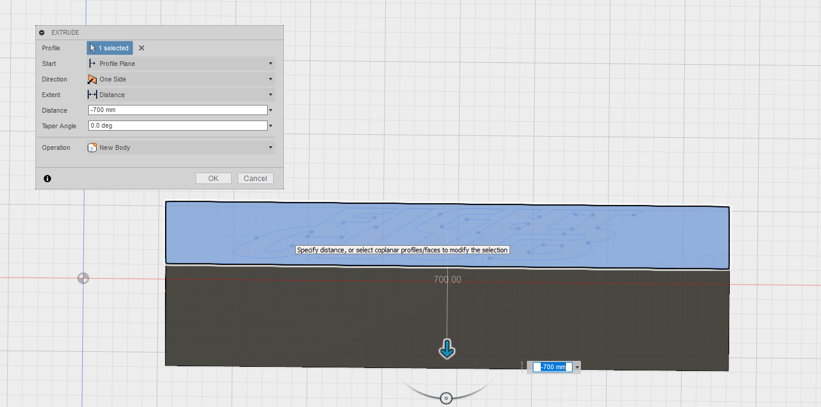Click the 700.00 dimension label
Screen dimensions: 821x407
click(447, 279)
